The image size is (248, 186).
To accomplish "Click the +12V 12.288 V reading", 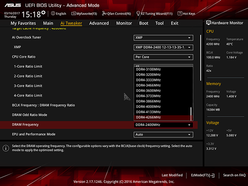I will pyautogui.click(x=212, y=136).
